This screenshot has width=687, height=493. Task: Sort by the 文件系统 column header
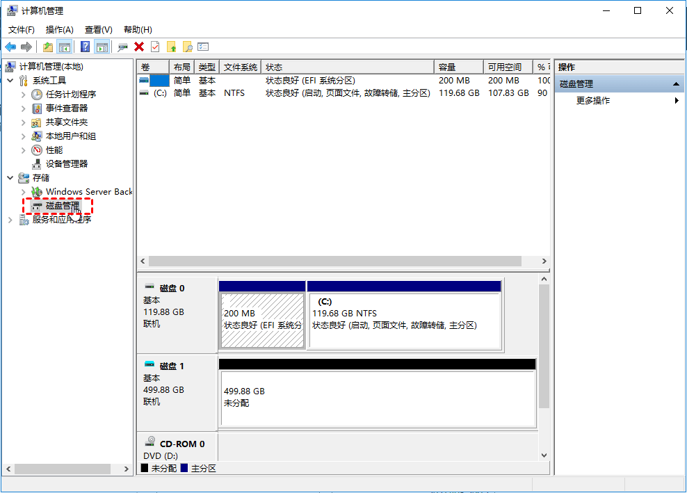point(240,67)
